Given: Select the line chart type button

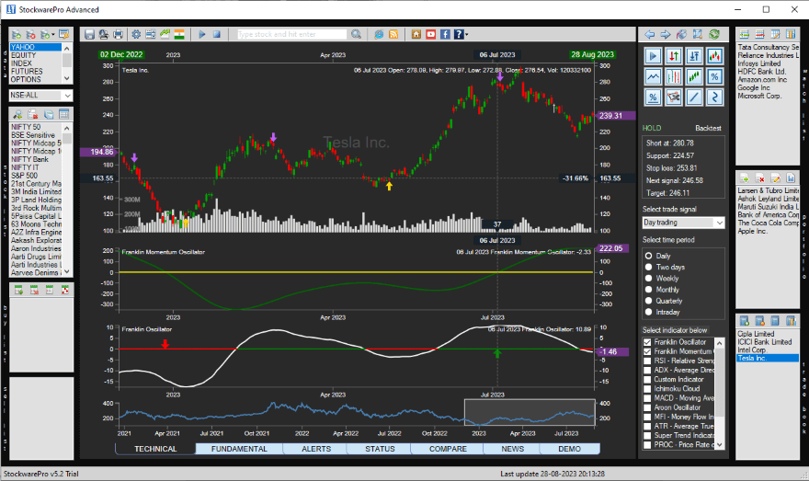Looking at the screenshot, I should pos(653,76).
